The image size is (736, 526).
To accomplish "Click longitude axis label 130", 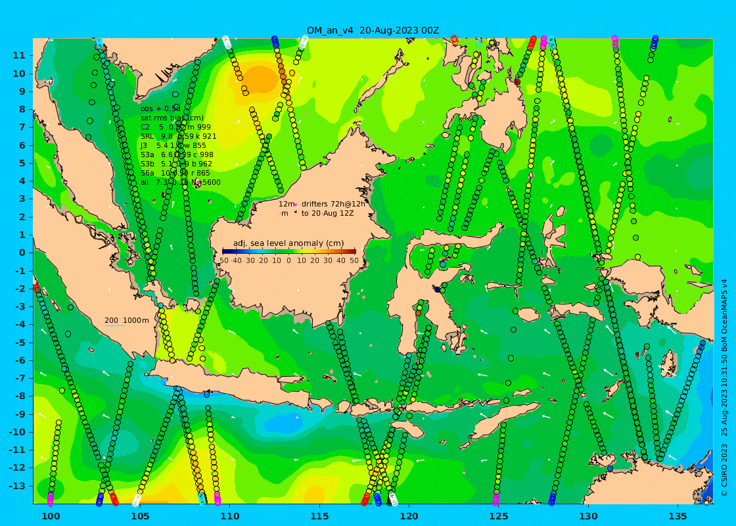I will [x=589, y=516].
